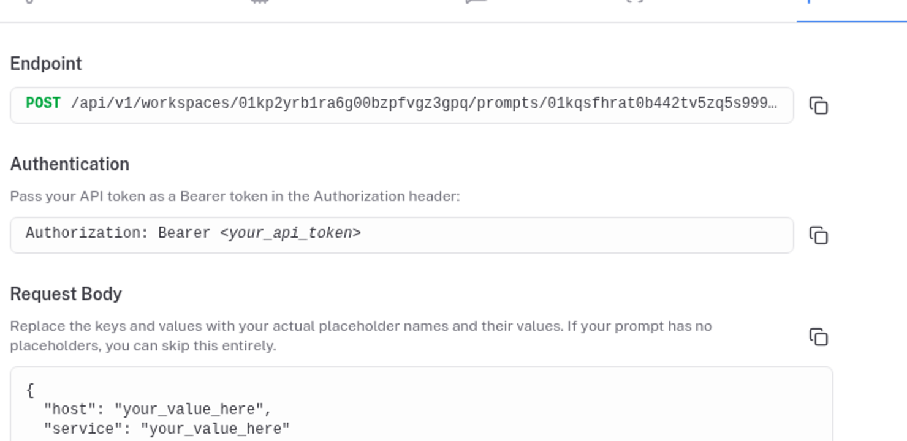
Task: Click the green POST method label
Action: click(x=43, y=104)
